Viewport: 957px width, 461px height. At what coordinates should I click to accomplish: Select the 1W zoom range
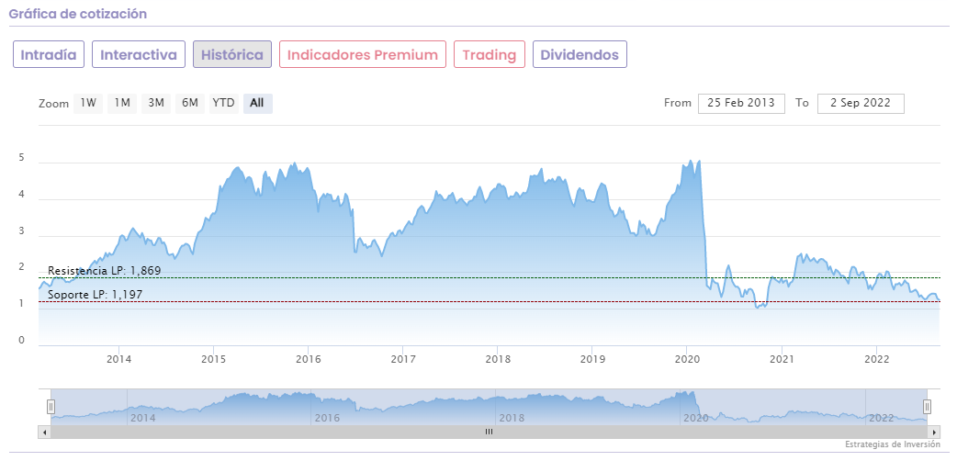pos(88,103)
